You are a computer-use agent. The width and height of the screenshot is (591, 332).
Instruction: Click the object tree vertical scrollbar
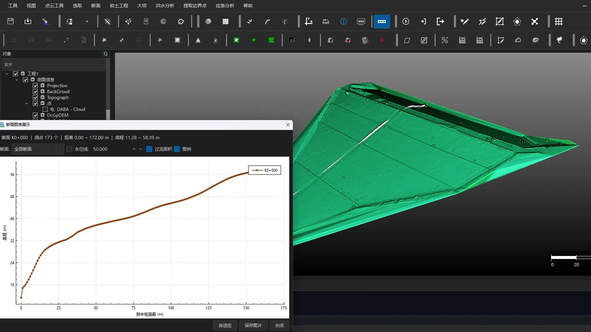coord(108,114)
